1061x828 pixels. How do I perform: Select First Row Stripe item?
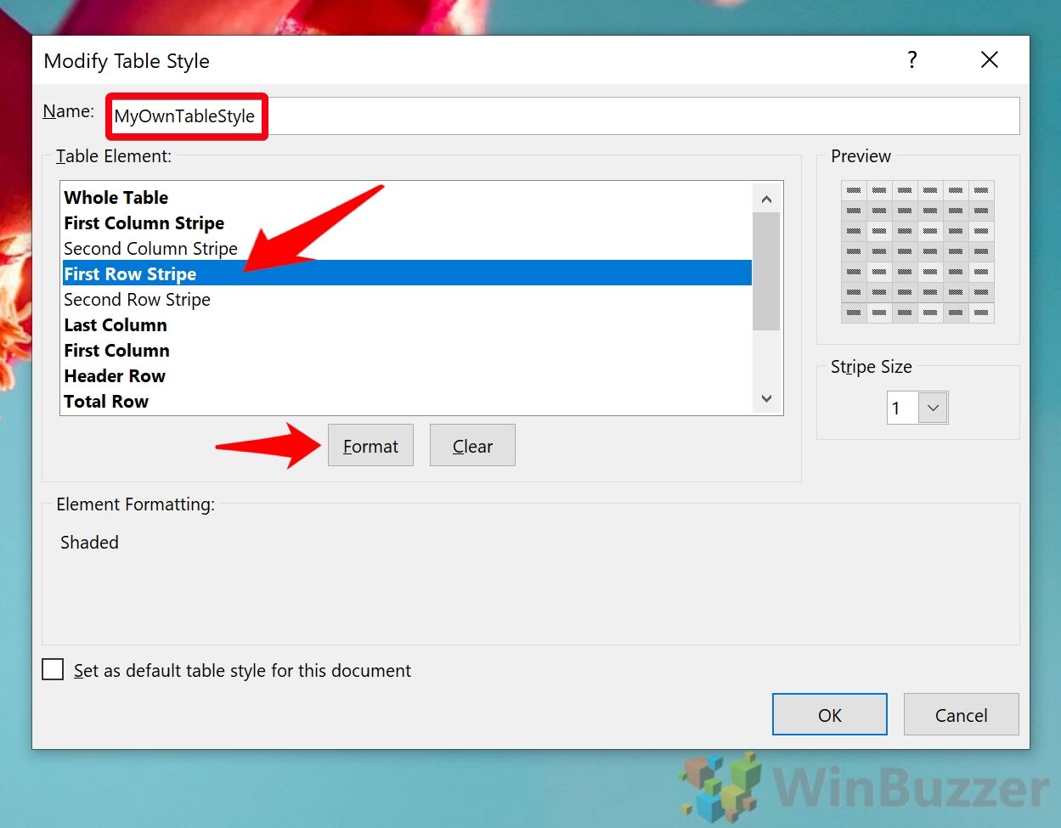[130, 274]
